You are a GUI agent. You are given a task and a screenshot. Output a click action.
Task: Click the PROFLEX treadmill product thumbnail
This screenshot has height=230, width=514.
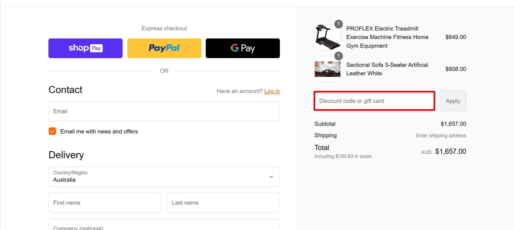(x=327, y=37)
